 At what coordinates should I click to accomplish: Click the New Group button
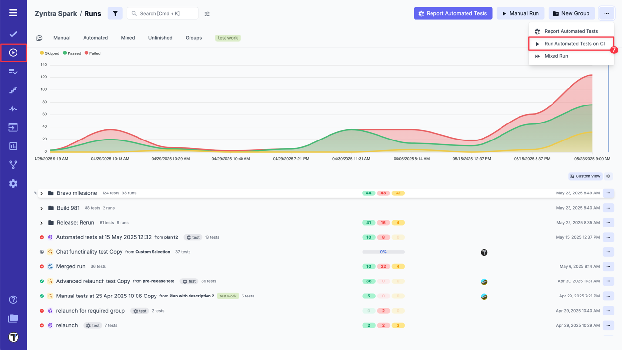[x=571, y=14]
